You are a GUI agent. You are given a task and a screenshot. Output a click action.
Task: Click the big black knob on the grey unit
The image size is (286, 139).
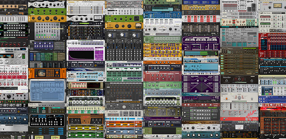9,96
